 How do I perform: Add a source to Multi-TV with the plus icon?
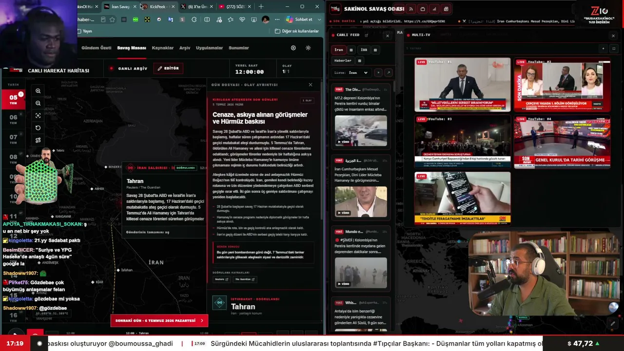(x=603, y=48)
